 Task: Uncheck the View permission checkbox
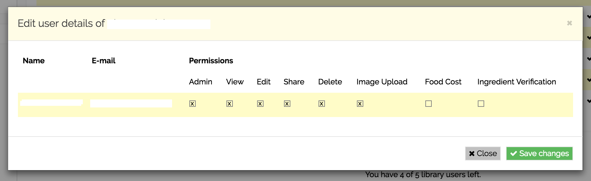pyautogui.click(x=230, y=104)
